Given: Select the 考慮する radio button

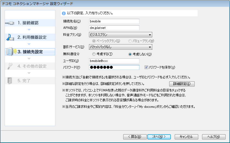Looking at the screenshot, I should pos(94,54).
